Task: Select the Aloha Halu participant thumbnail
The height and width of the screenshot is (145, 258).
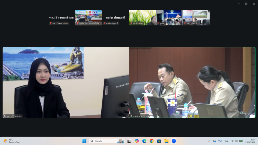Action: 143,18
